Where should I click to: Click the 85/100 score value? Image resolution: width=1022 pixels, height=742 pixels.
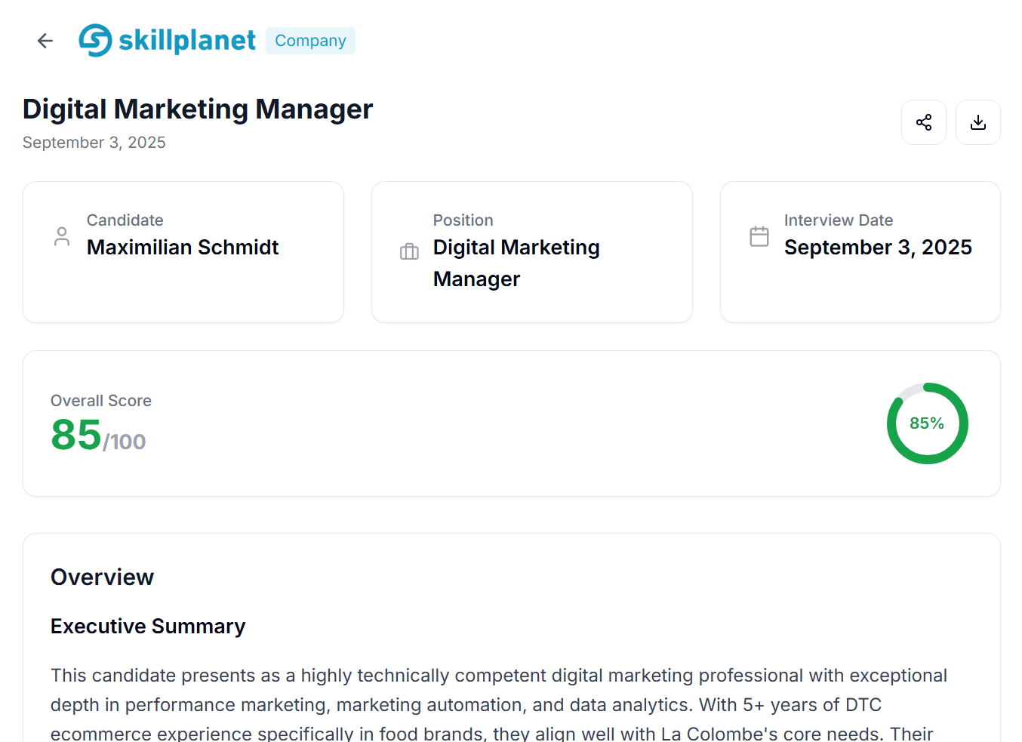97,436
